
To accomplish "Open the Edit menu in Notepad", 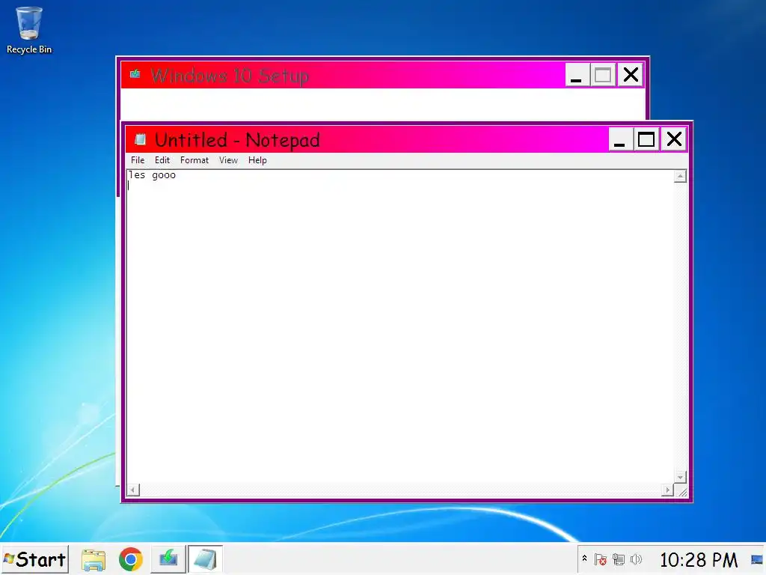I will (162, 160).
